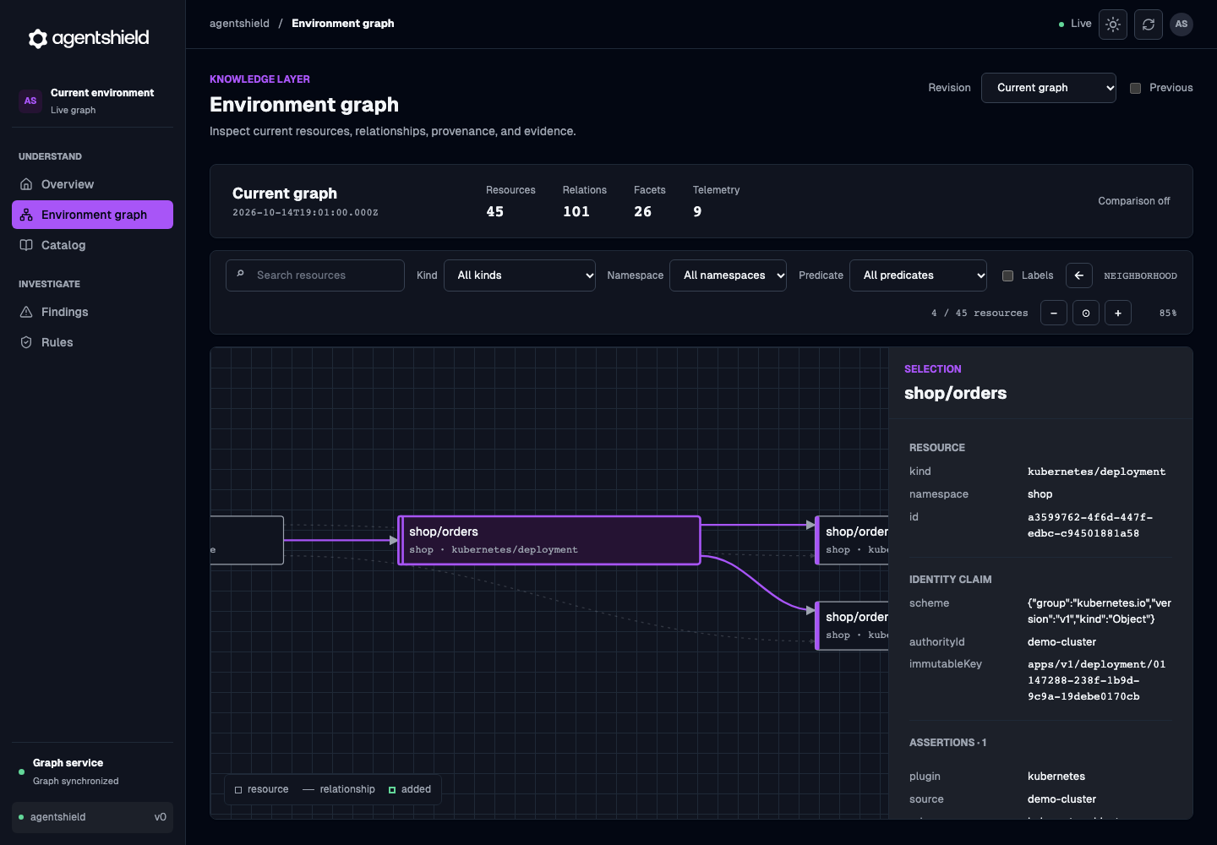Reset graph view with center button
1217x845 pixels.
(x=1086, y=313)
